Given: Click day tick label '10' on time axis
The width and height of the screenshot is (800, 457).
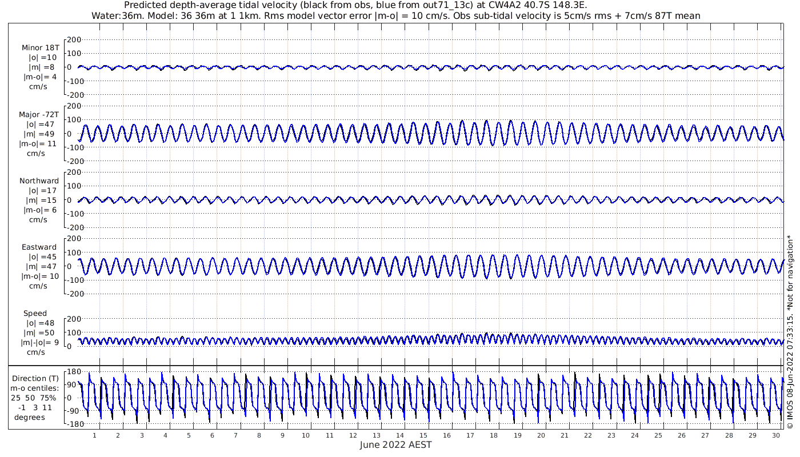Looking at the screenshot, I should 306,435.
